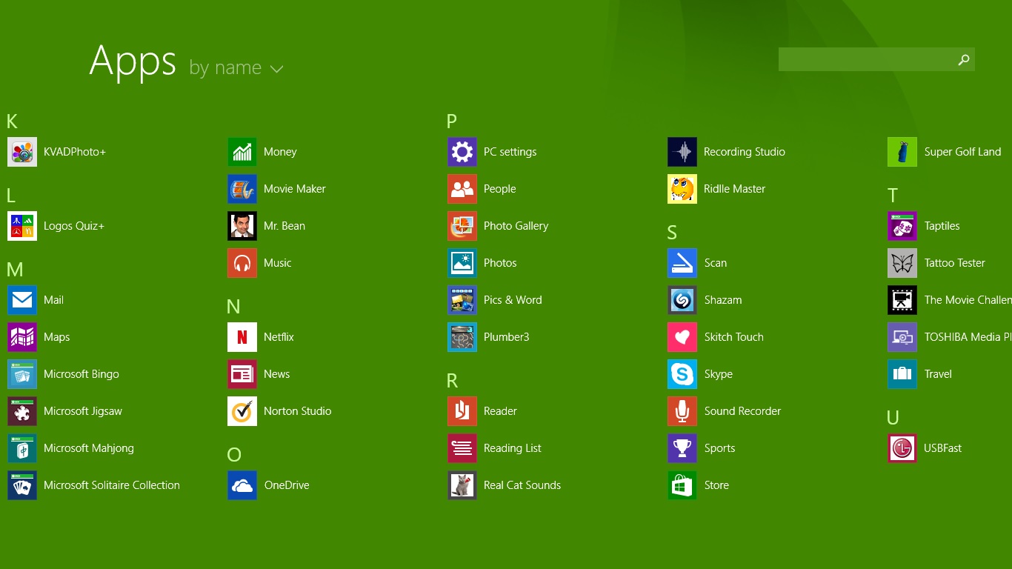
Task: Open the People app icon
Action: 462,189
